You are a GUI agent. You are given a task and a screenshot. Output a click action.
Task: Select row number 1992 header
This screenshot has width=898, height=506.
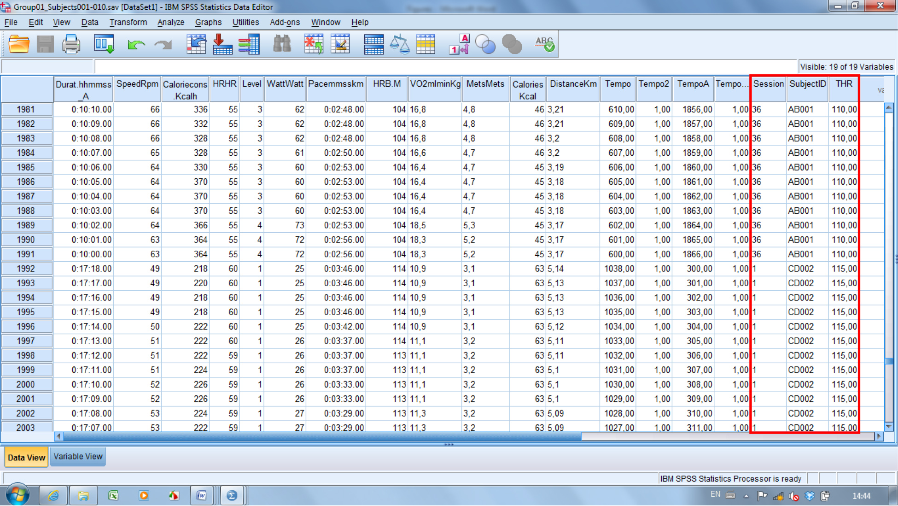[x=26, y=269]
